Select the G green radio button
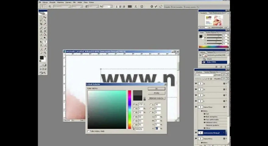Screen dimensions: 268x146 134,121
